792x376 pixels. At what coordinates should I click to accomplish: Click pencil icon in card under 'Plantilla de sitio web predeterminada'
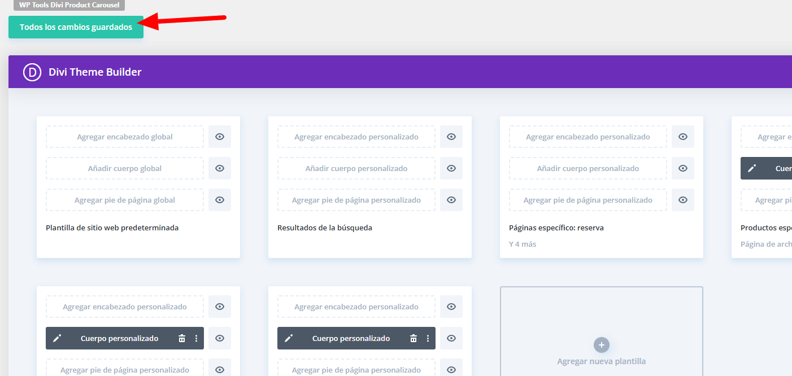(57, 338)
